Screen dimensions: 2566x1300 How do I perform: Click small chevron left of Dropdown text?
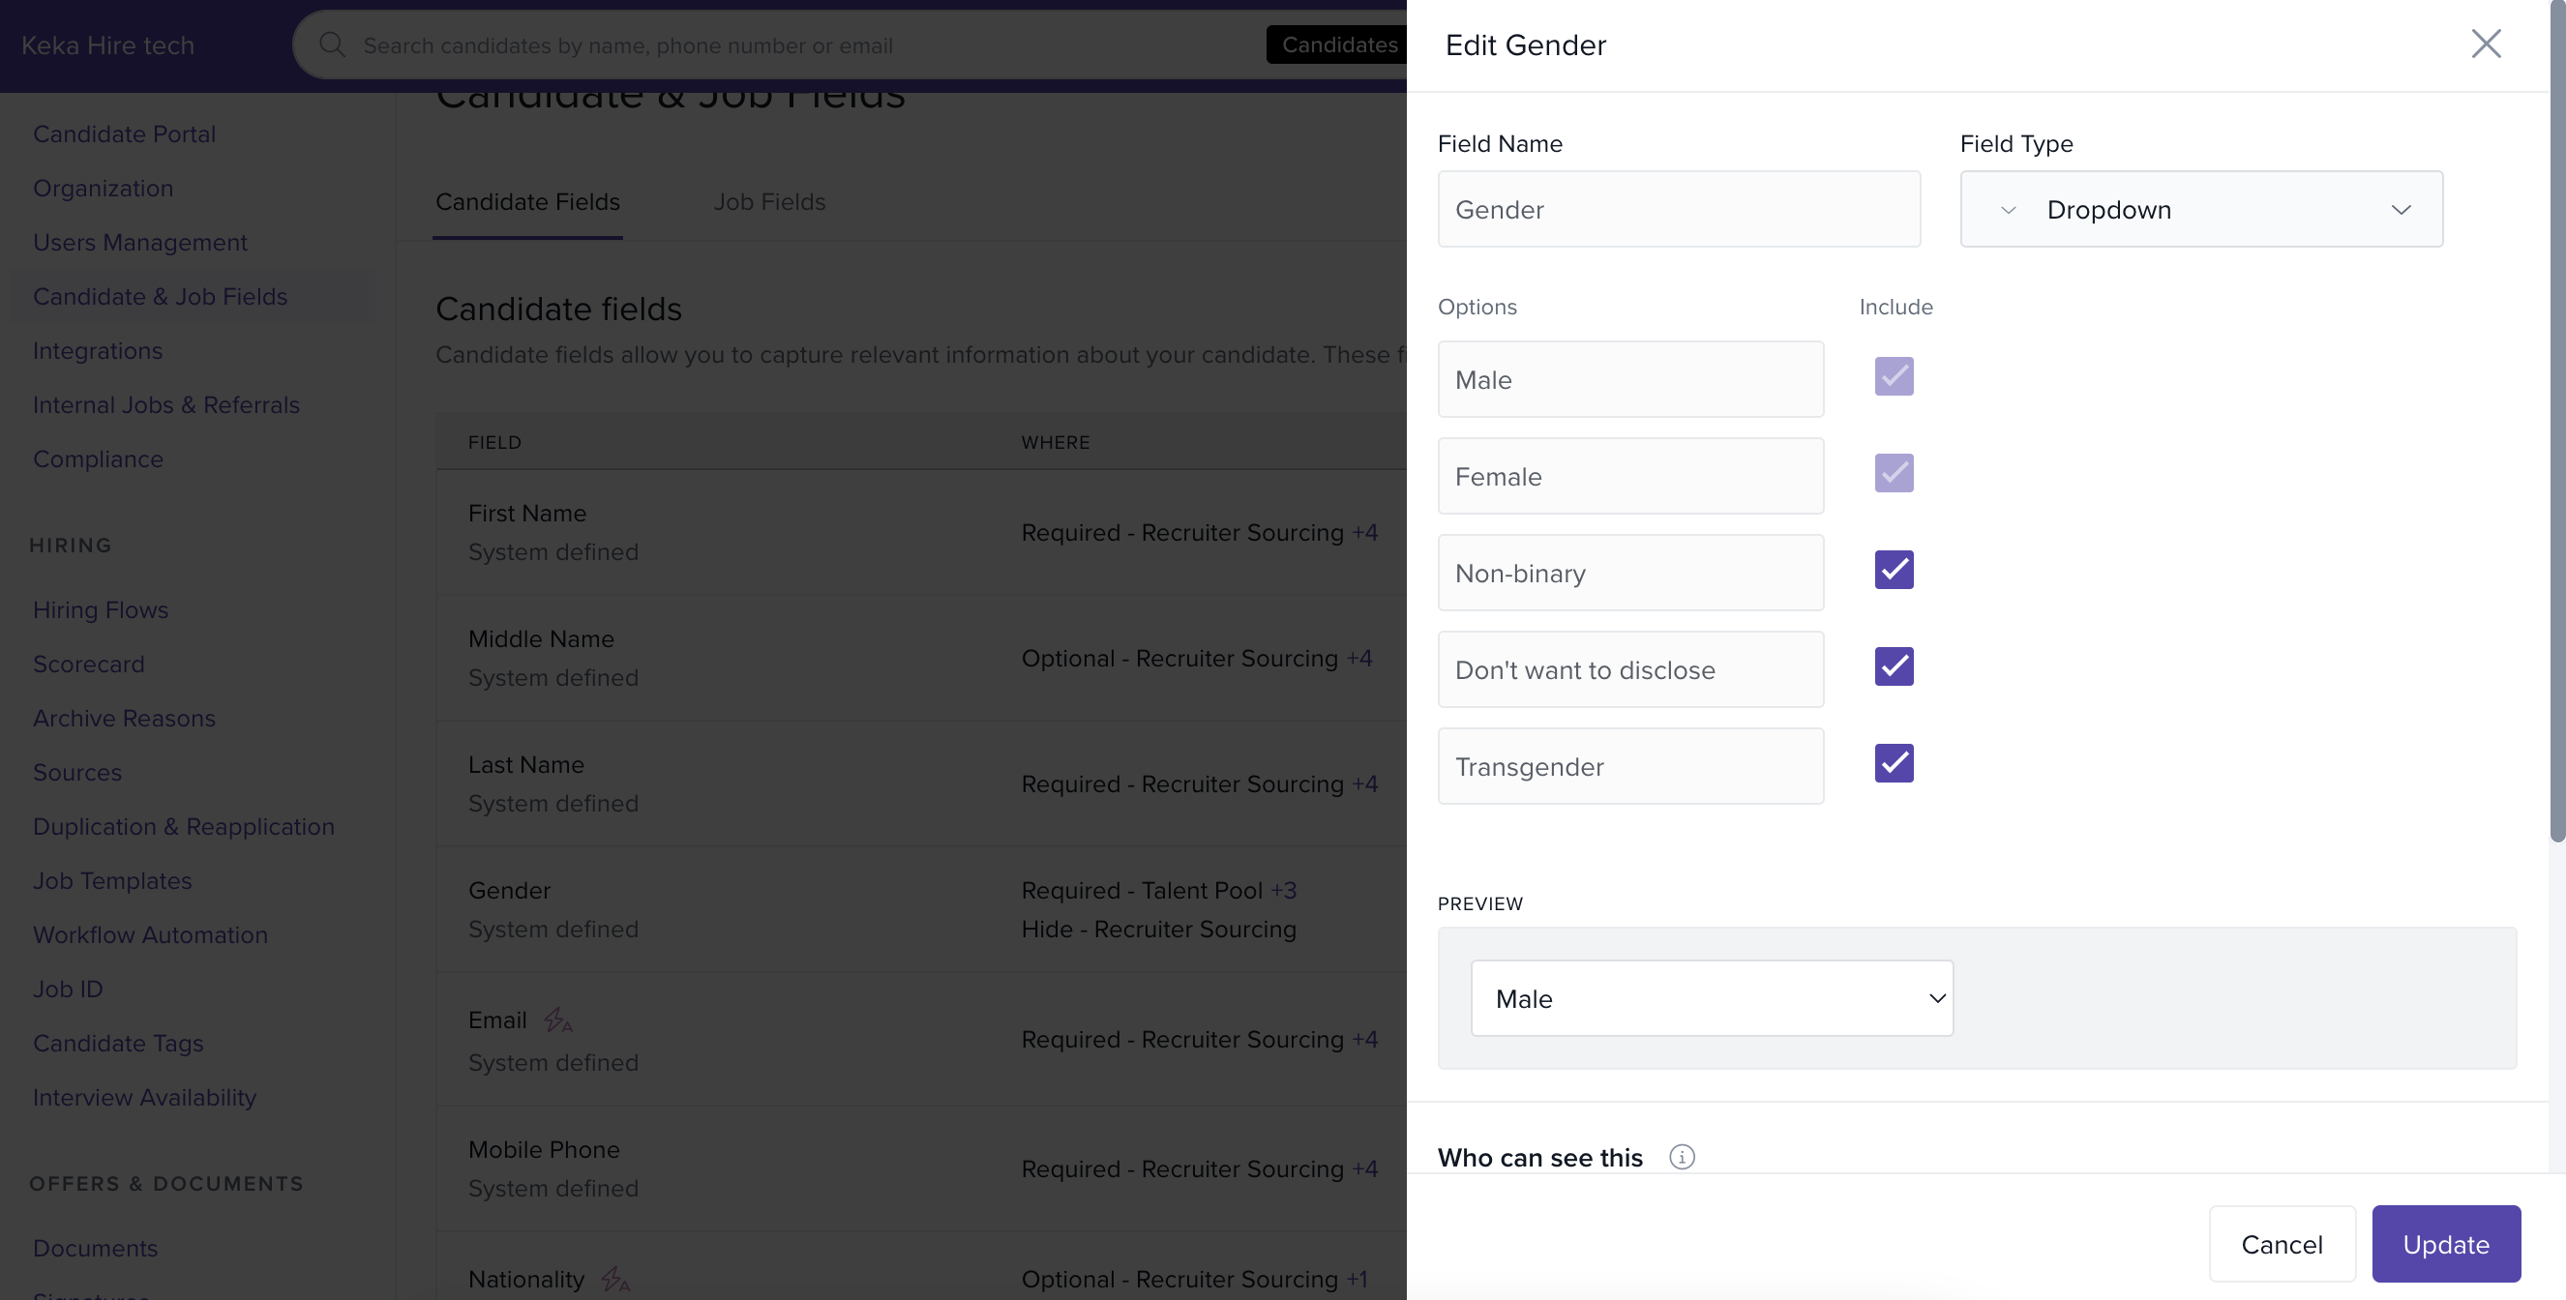coord(2008,210)
